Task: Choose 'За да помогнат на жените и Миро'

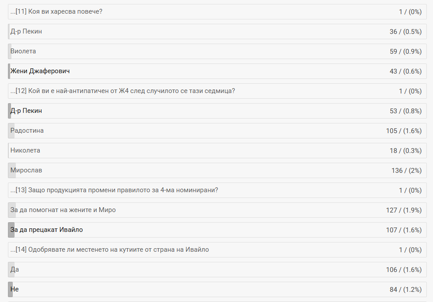Action: [63, 210]
